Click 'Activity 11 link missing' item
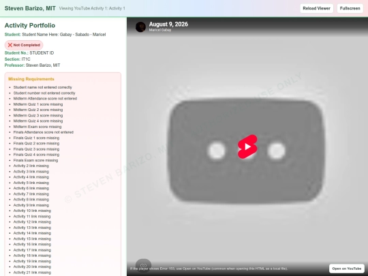368x276 pixels. pyautogui.click(x=32, y=217)
